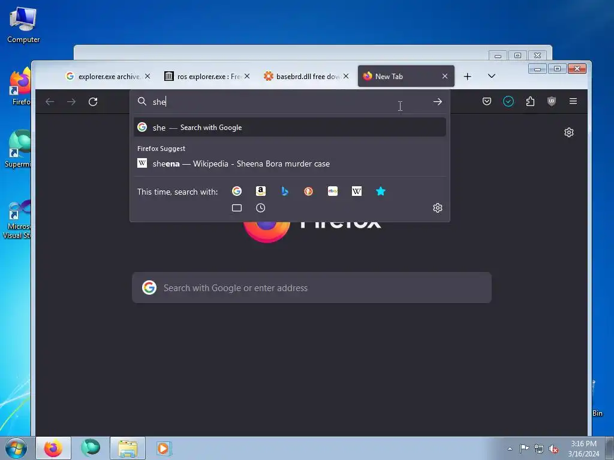Image resolution: width=614 pixels, height=460 pixels.
Task: Choose 'she — Search with Google' suggestion
Action: [290, 128]
